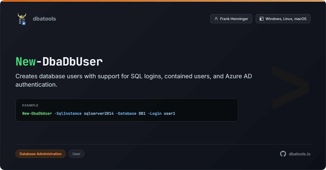The image size is (326, 170).
Task: Click the GitHub octocat icon
Action: click(283, 154)
